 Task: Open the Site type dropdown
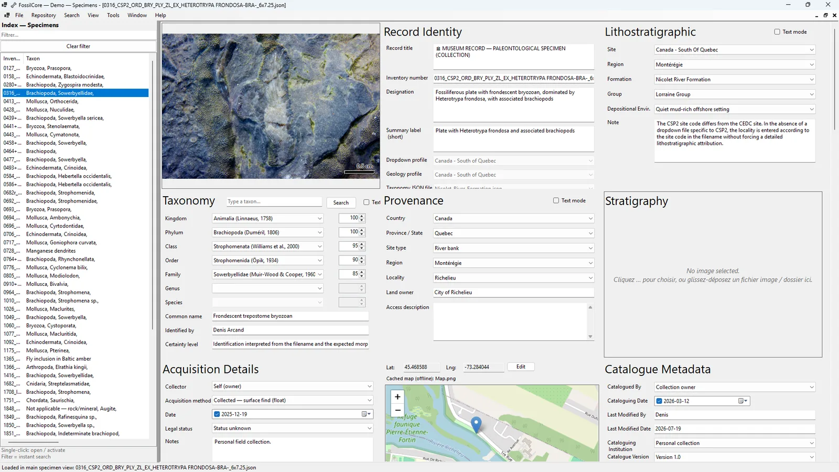(x=513, y=248)
